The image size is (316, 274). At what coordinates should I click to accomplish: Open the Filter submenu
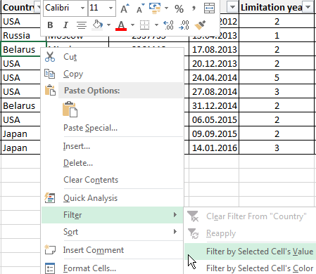[112, 215]
